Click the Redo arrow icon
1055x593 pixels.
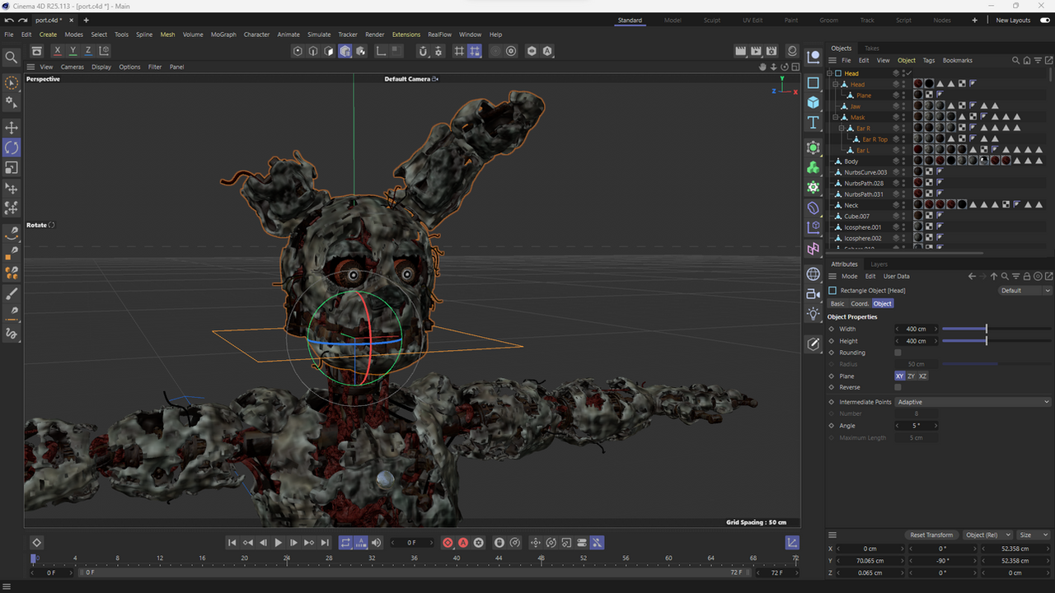(23, 20)
